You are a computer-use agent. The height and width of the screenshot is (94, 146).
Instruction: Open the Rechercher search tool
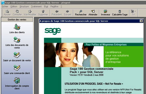pyautogui.click(x=81, y=13)
